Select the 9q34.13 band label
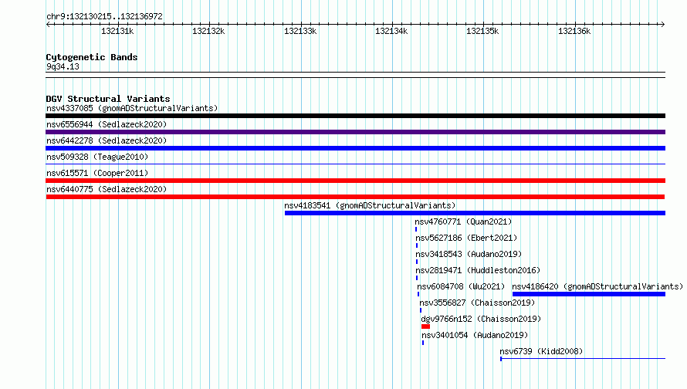Image resolution: width=687 pixels, height=389 pixels. [x=63, y=66]
